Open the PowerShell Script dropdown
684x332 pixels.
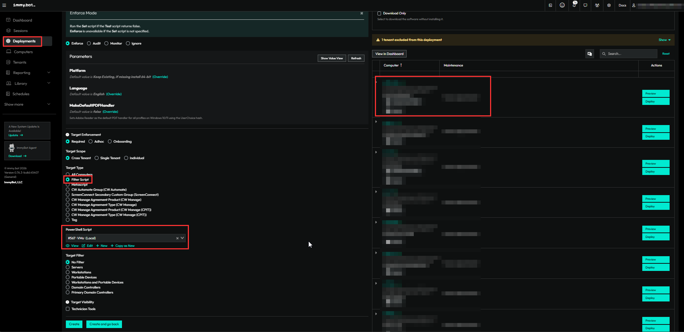182,238
